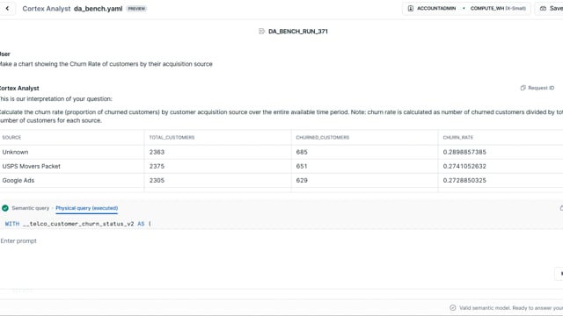Viewport: 563px width, 316px height.
Task: Open the COMPUTE_WH warehouse selector
Action: click(498, 8)
